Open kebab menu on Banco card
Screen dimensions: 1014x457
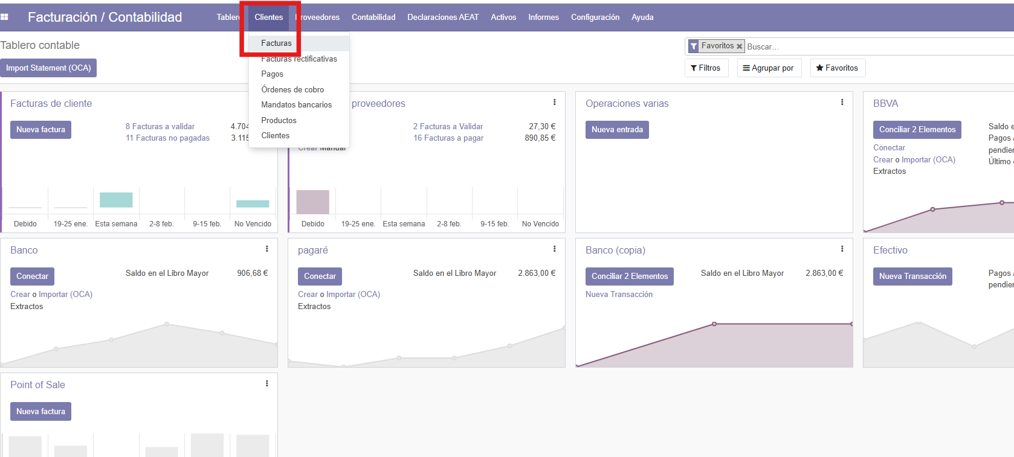pyautogui.click(x=266, y=249)
